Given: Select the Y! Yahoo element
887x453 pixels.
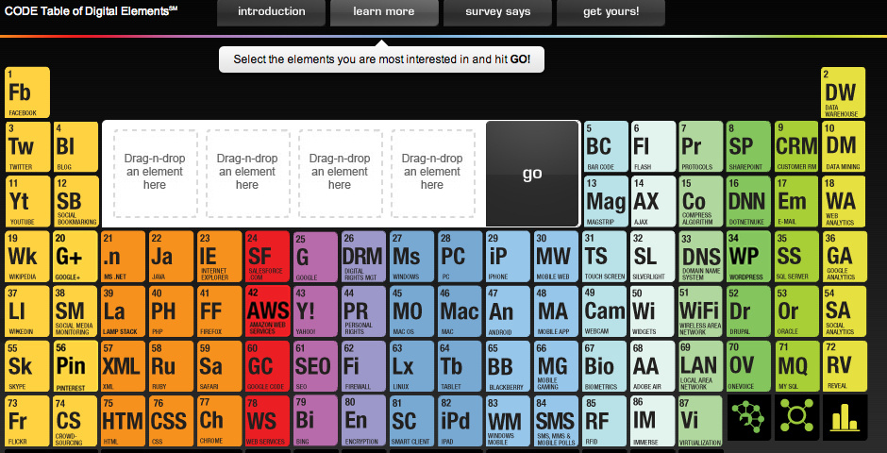Looking at the screenshot, I should (315, 310).
